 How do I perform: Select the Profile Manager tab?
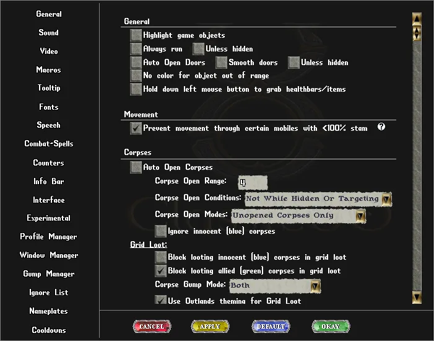click(x=49, y=236)
